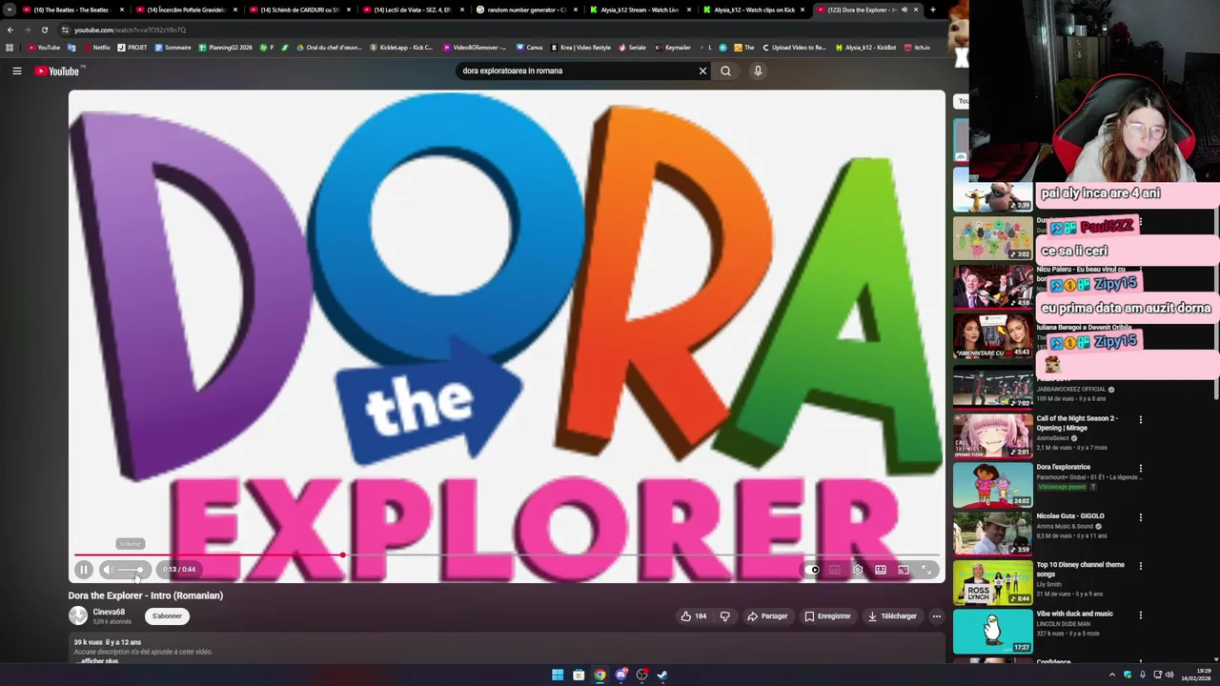Screen dimensions: 1220x686
Task: Clear the search query with the X
Action: click(702, 71)
